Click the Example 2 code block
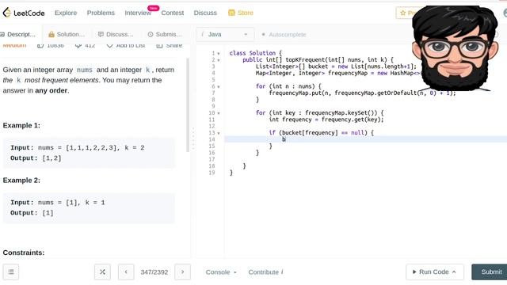Image resolution: width=507 pixels, height=285 pixels. coord(89,207)
